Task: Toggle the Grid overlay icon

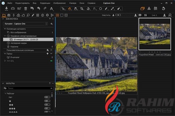Action: point(155,8)
